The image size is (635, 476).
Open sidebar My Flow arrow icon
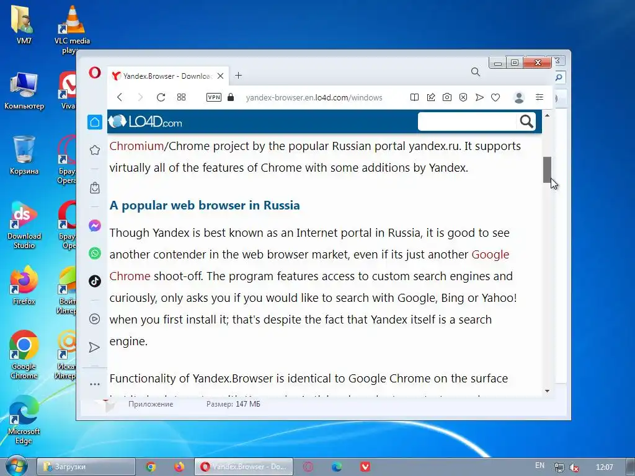coord(94,347)
